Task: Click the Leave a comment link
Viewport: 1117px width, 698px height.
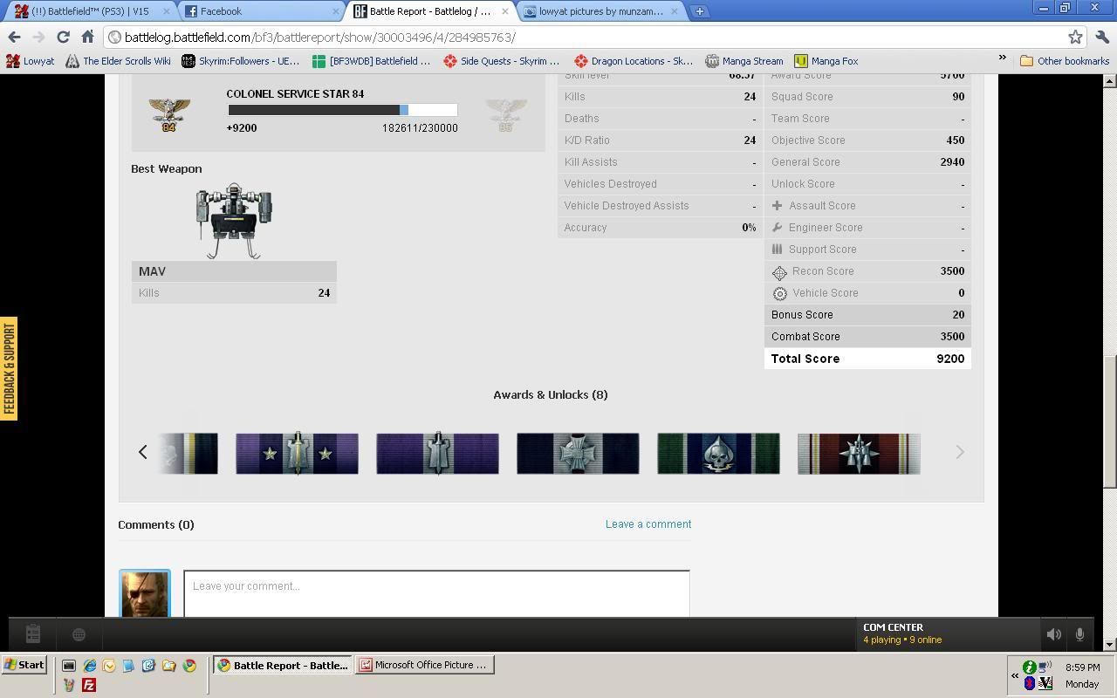Action: [x=648, y=524]
